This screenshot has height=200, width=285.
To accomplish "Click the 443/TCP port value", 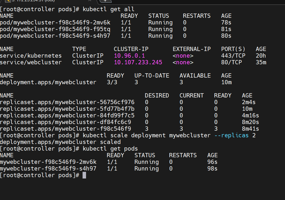I will tap(233, 56).
